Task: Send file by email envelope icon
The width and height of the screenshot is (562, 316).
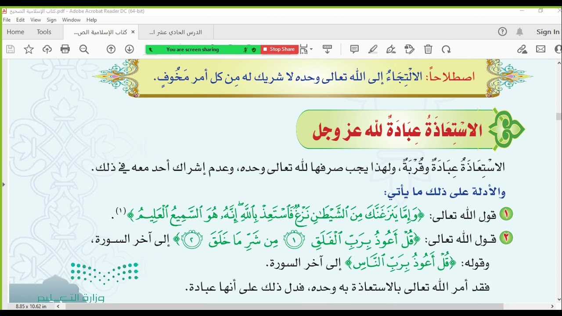Action: pos(541,50)
